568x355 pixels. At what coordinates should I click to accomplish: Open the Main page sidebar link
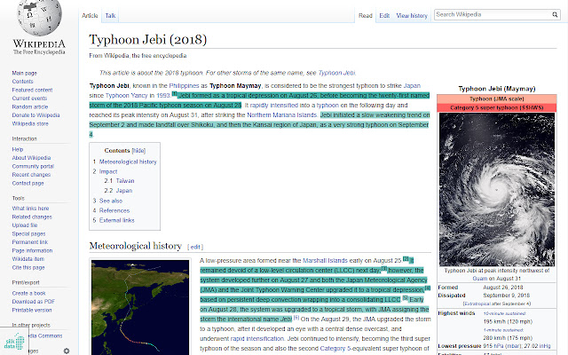pos(24,73)
